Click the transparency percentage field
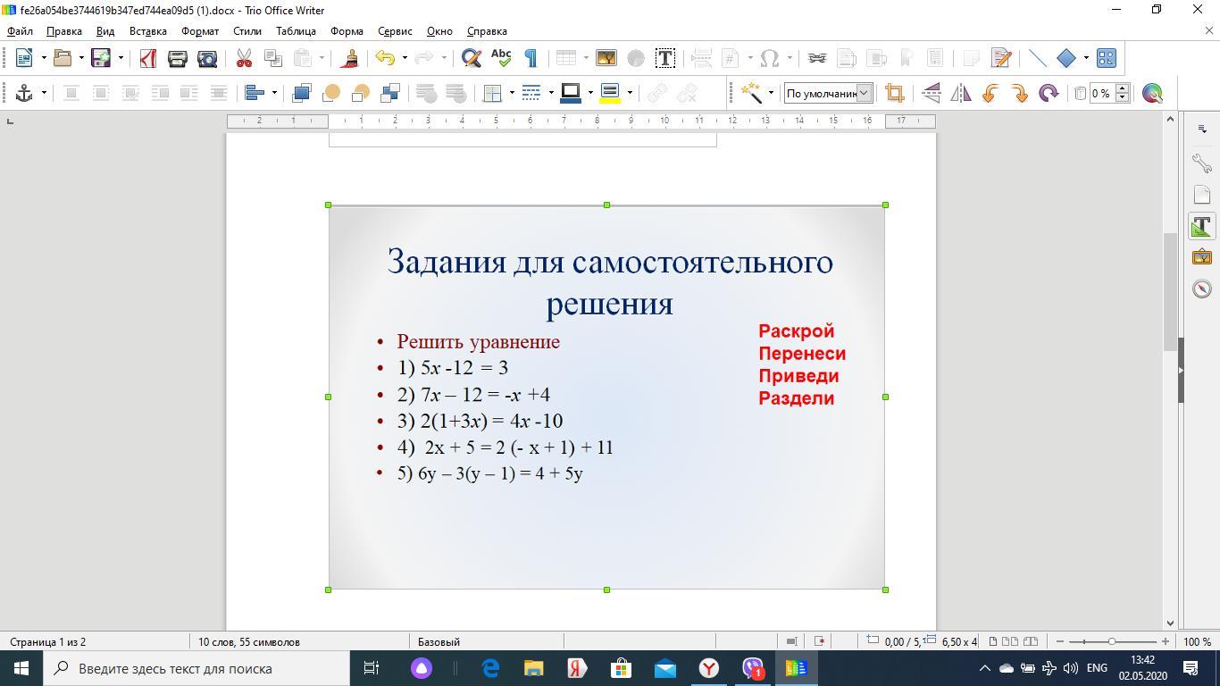Viewport: 1220px width, 686px height. [1102, 93]
